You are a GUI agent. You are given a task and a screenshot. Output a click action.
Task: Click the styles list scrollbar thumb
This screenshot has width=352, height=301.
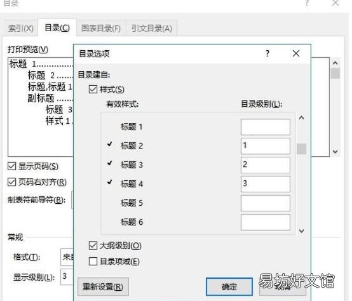(302, 149)
